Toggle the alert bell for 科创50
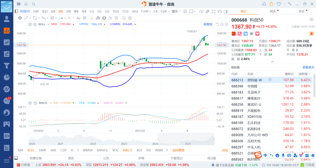The height and width of the screenshot is (168, 316). 311,33
